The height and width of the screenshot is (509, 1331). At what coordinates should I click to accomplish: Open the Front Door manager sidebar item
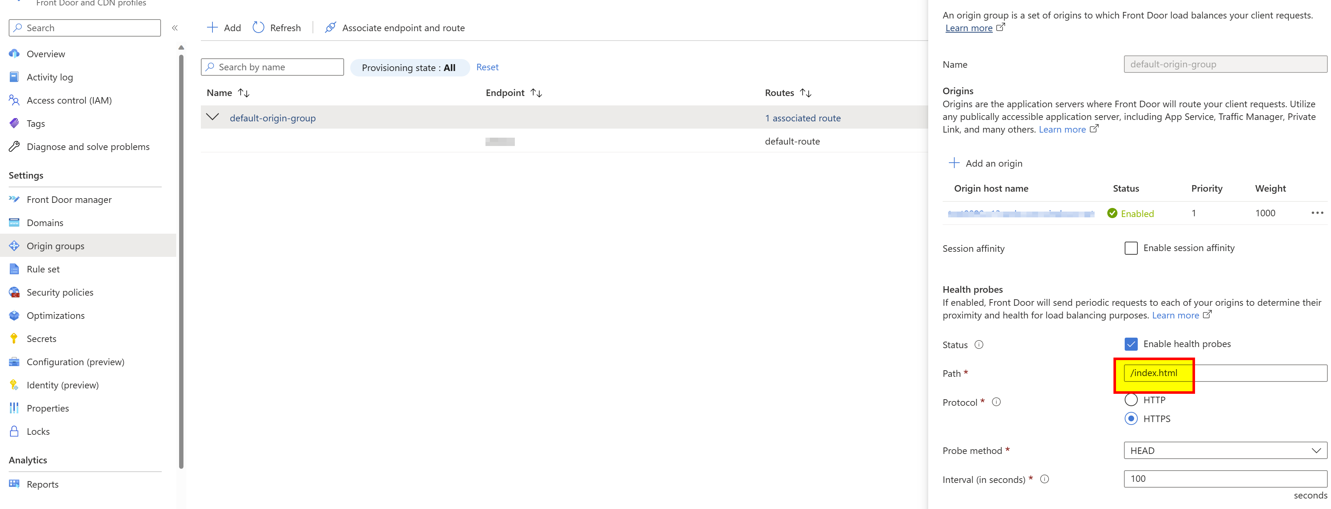click(69, 199)
